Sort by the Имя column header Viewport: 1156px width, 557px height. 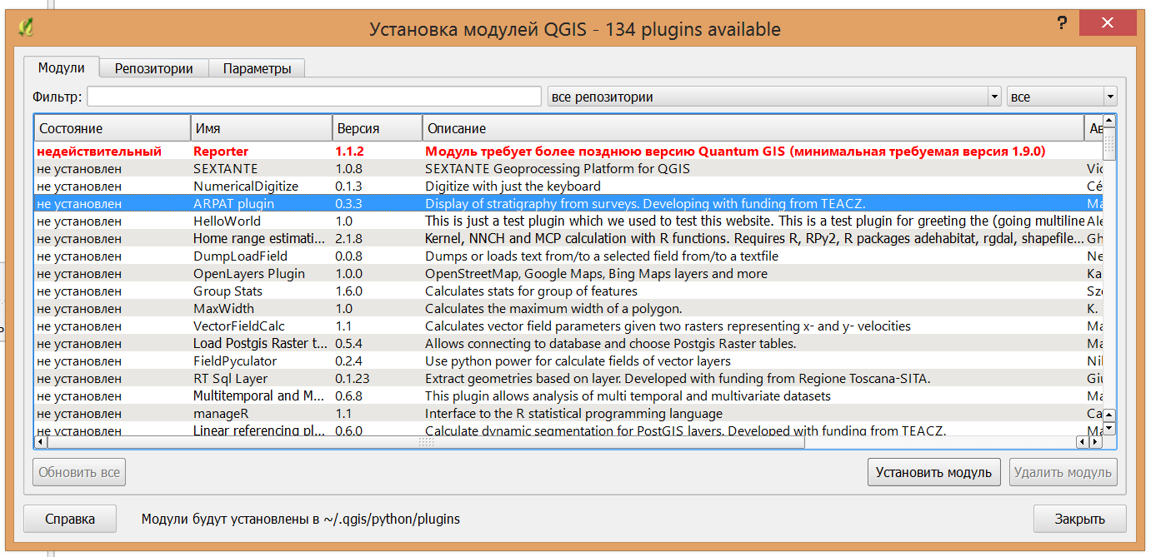[261, 128]
